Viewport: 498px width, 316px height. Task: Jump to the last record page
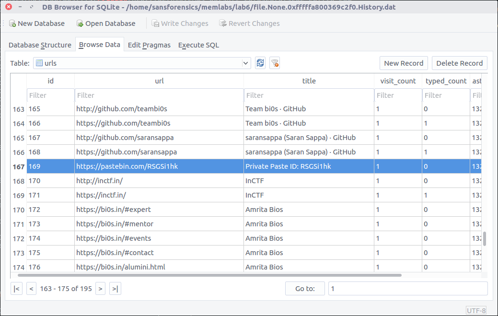115,289
